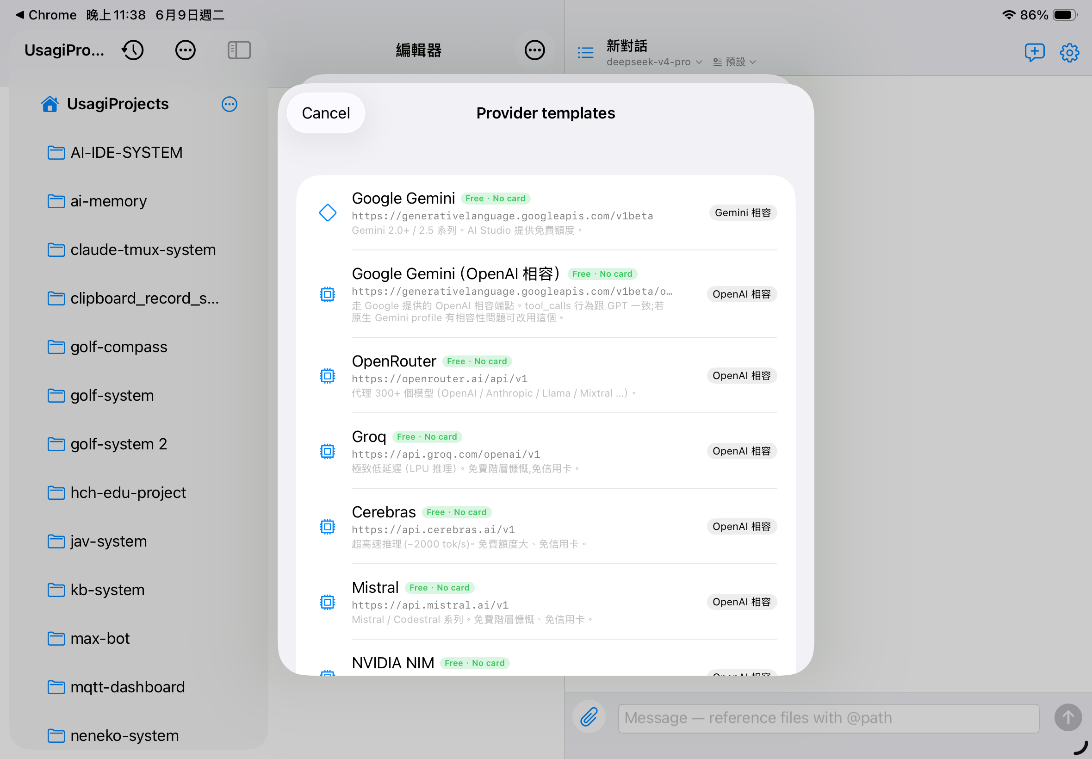1092x759 pixels.
Task: Click the Mistral chip icon
Action: [x=328, y=602]
